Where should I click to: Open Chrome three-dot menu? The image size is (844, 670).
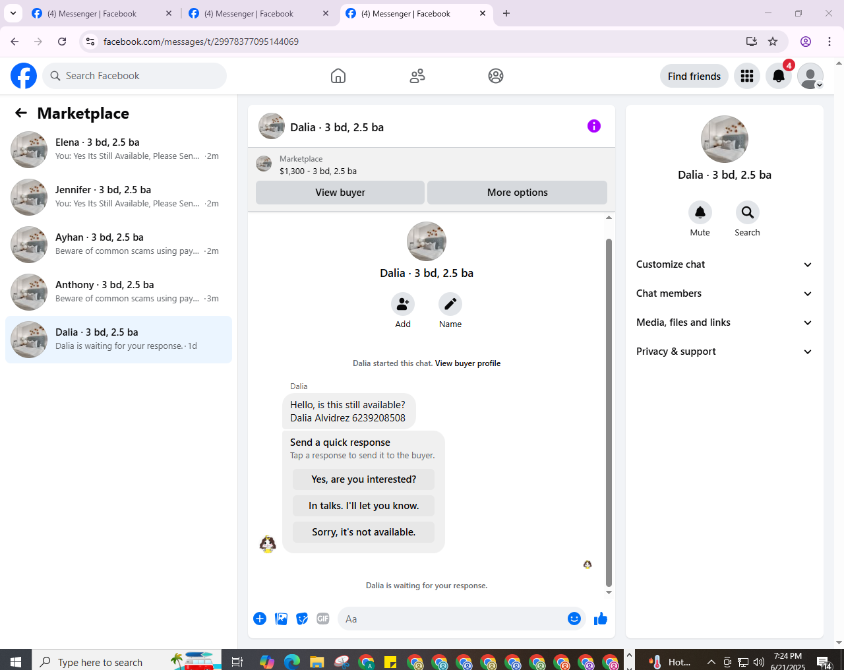[x=829, y=42]
